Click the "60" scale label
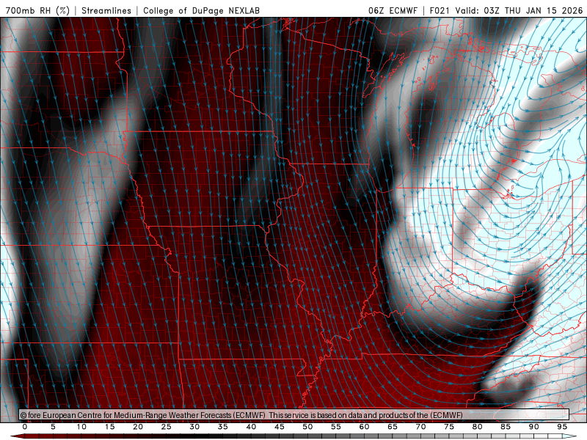The width and height of the screenshot is (587, 440). click(364, 427)
